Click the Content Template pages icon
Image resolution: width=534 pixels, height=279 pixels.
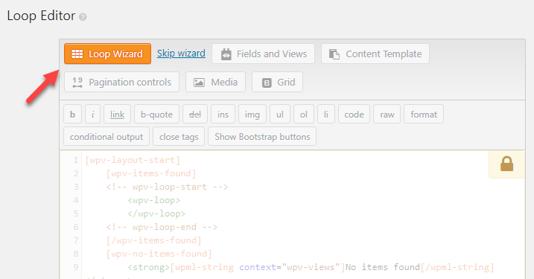334,54
